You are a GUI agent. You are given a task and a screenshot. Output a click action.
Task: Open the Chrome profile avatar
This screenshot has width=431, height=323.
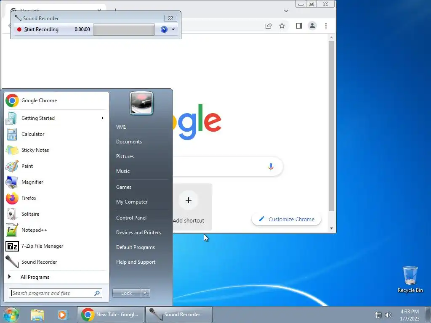click(312, 26)
